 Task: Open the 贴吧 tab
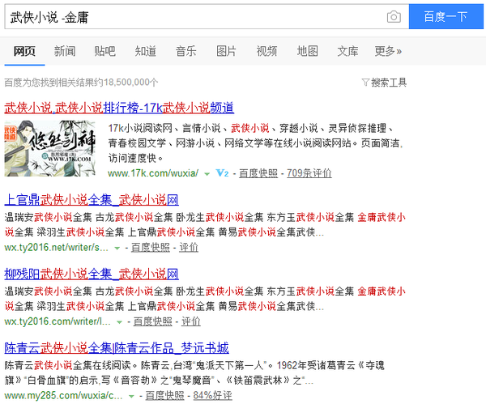[105, 51]
